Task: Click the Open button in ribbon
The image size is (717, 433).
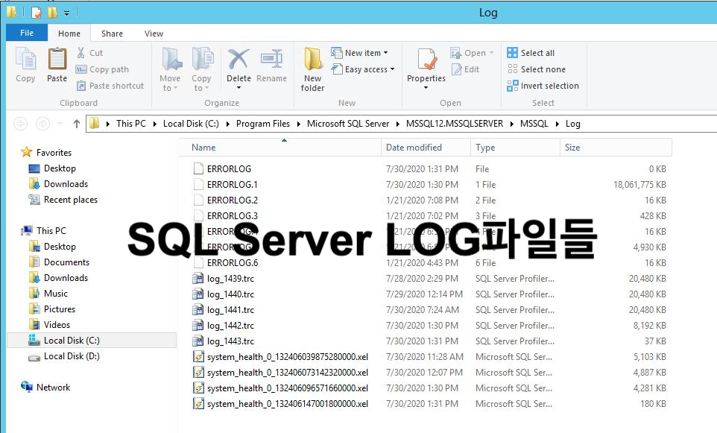Action: 472,53
